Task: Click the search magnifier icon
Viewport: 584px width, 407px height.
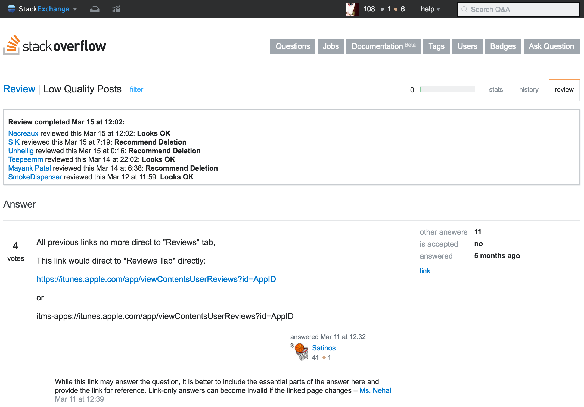Action: (x=465, y=10)
